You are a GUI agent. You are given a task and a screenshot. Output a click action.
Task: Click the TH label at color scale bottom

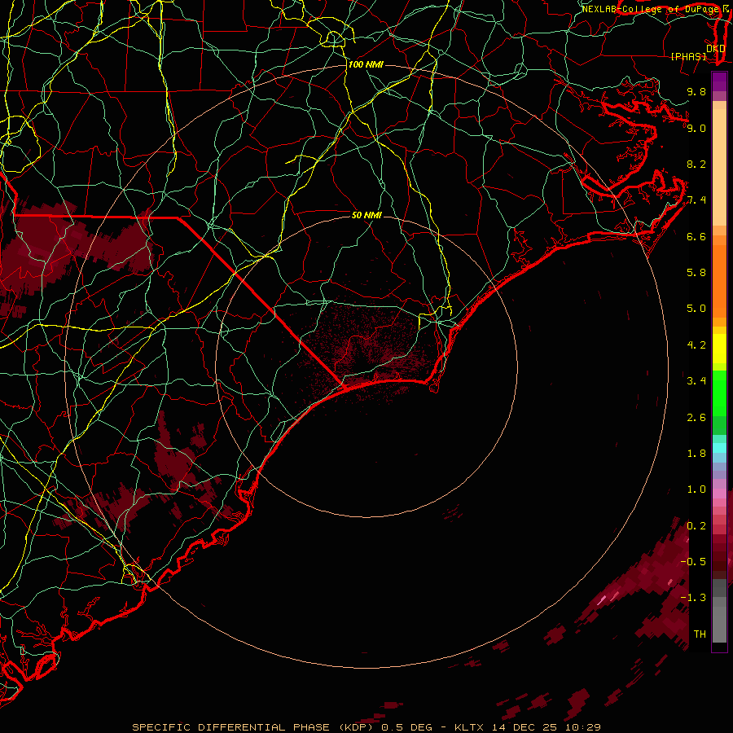(x=700, y=634)
